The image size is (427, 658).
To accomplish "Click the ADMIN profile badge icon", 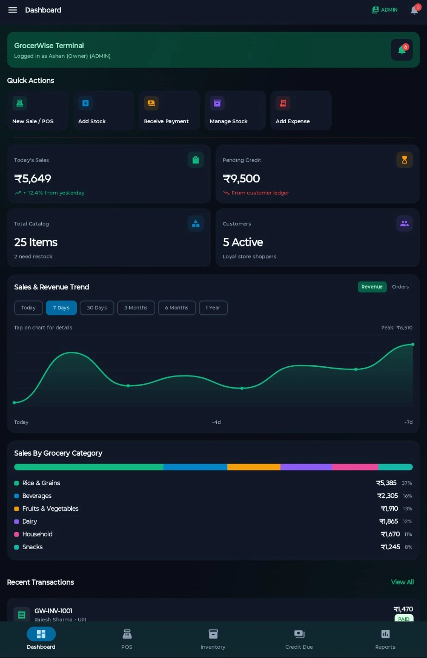I will click(375, 10).
